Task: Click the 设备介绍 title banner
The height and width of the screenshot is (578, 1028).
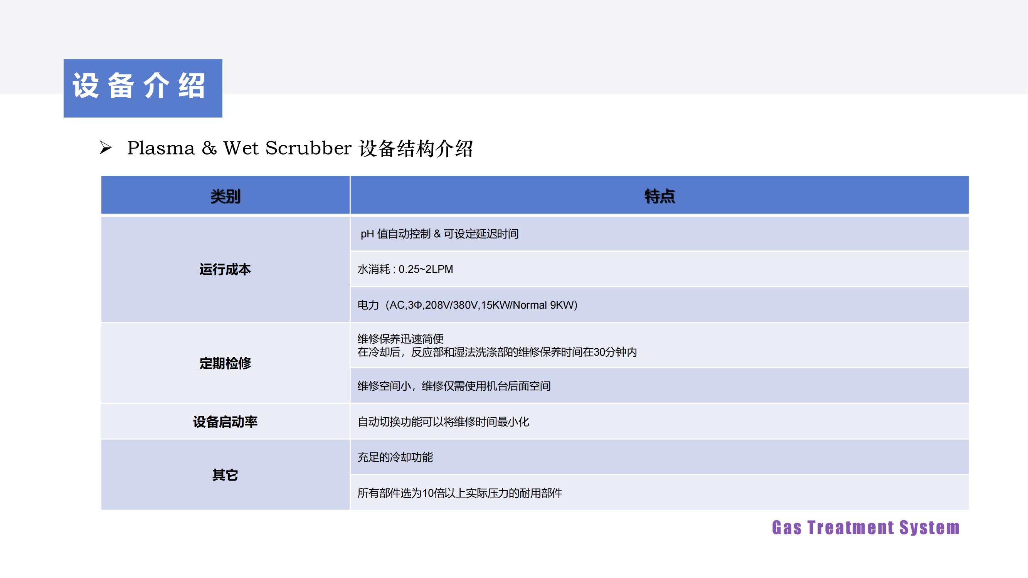Action: pyautogui.click(x=143, y=88)
